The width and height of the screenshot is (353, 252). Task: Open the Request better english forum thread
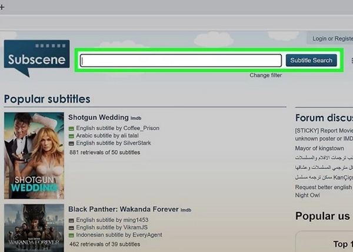[x=324, y=191]
